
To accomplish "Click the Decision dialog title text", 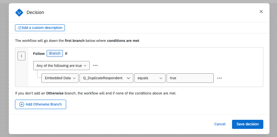I will (35, 12).
